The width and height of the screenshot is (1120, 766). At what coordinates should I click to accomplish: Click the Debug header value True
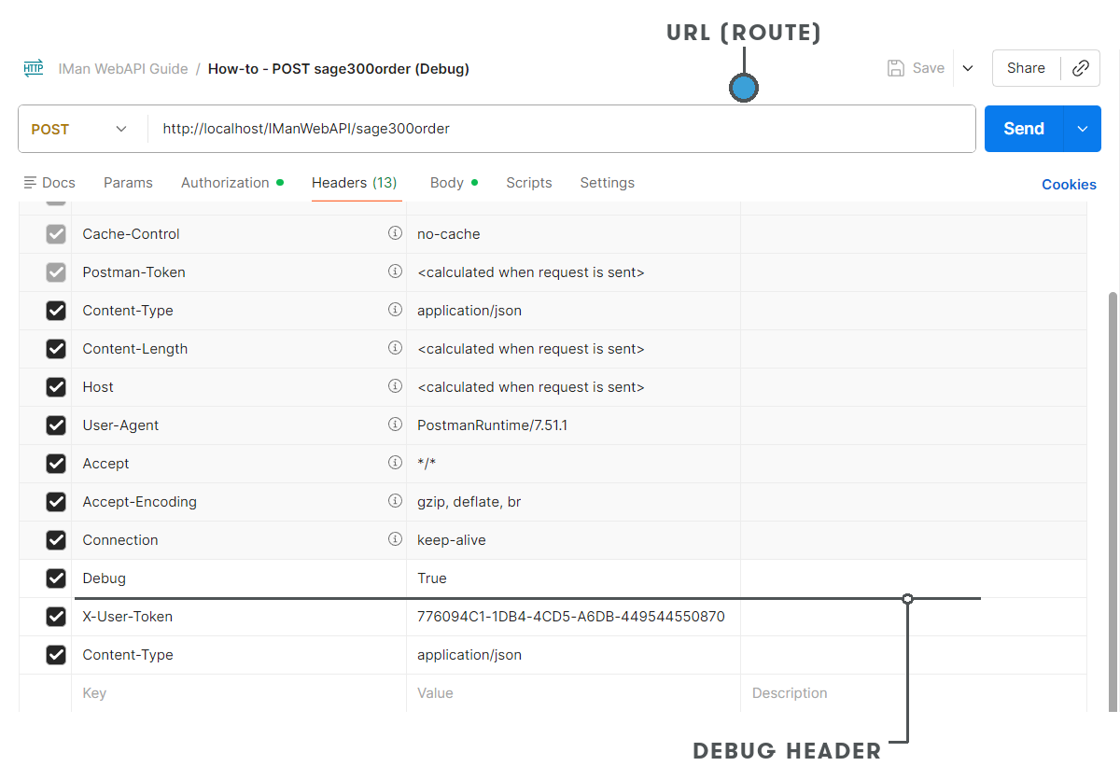(x=432, y=578)
